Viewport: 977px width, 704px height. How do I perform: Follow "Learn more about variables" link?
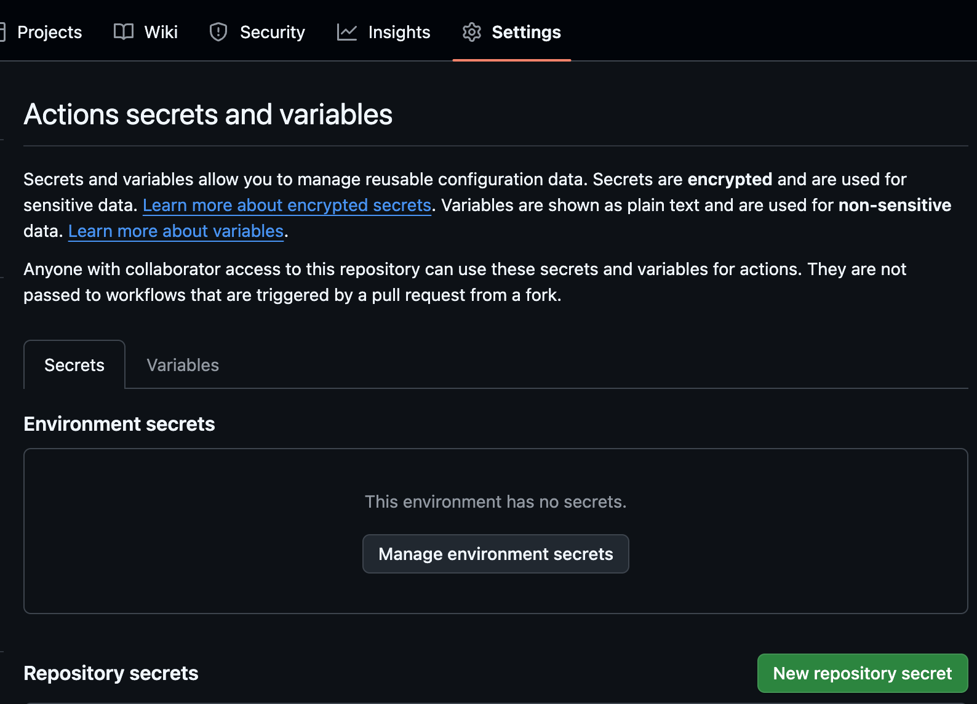coord(176,231)
